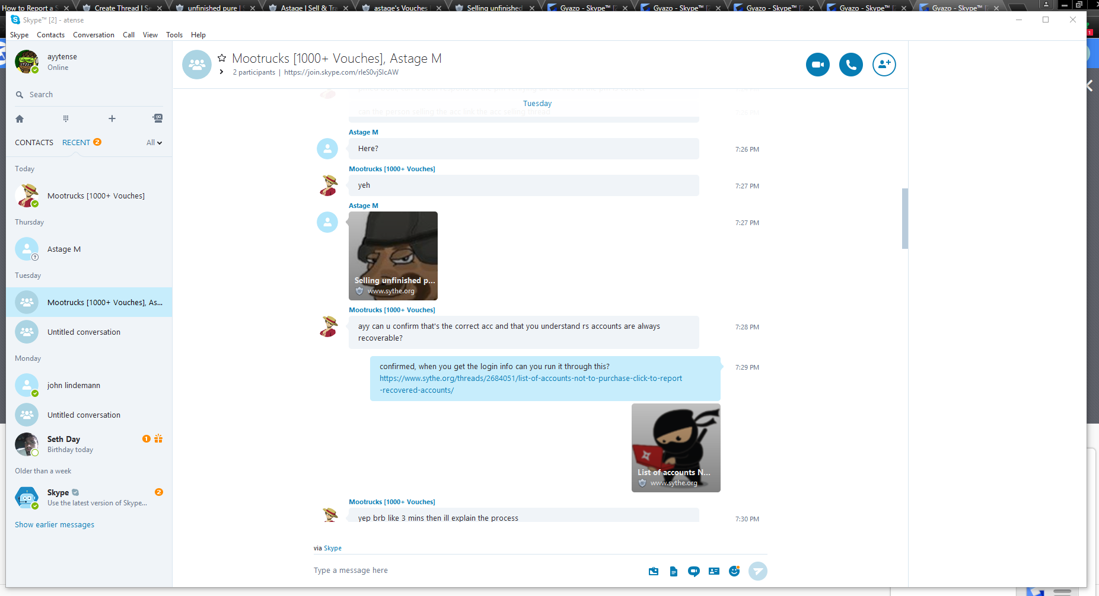Open Mootrucks chat under Today

tap(89, 196)
